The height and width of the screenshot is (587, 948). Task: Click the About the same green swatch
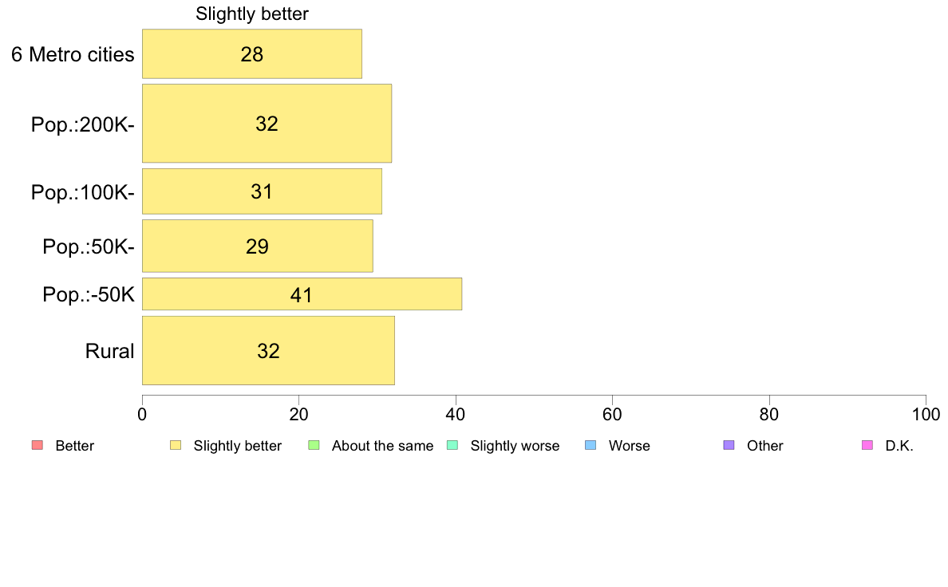(314, 446)
